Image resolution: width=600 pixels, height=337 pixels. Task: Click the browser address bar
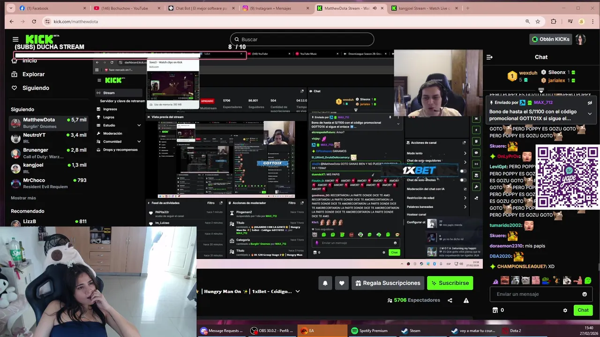click(x=286, y=22)
